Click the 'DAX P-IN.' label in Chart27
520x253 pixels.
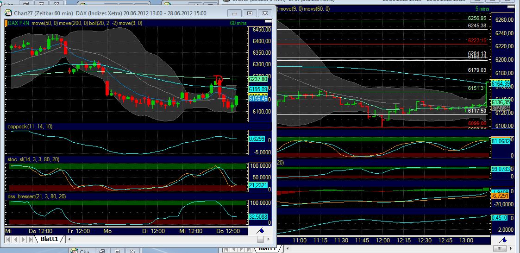(19, 23)
